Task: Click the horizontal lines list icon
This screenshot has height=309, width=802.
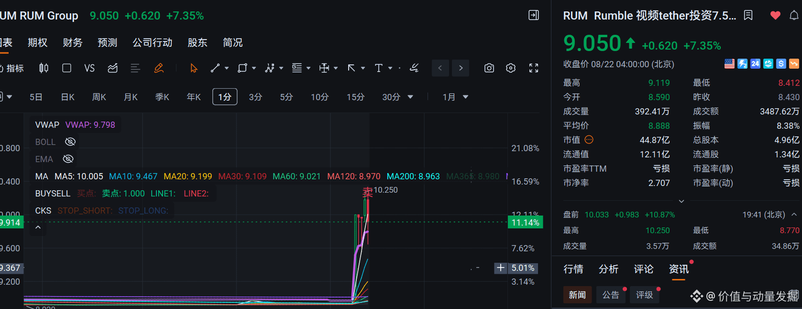Action: tap(135, 68)
